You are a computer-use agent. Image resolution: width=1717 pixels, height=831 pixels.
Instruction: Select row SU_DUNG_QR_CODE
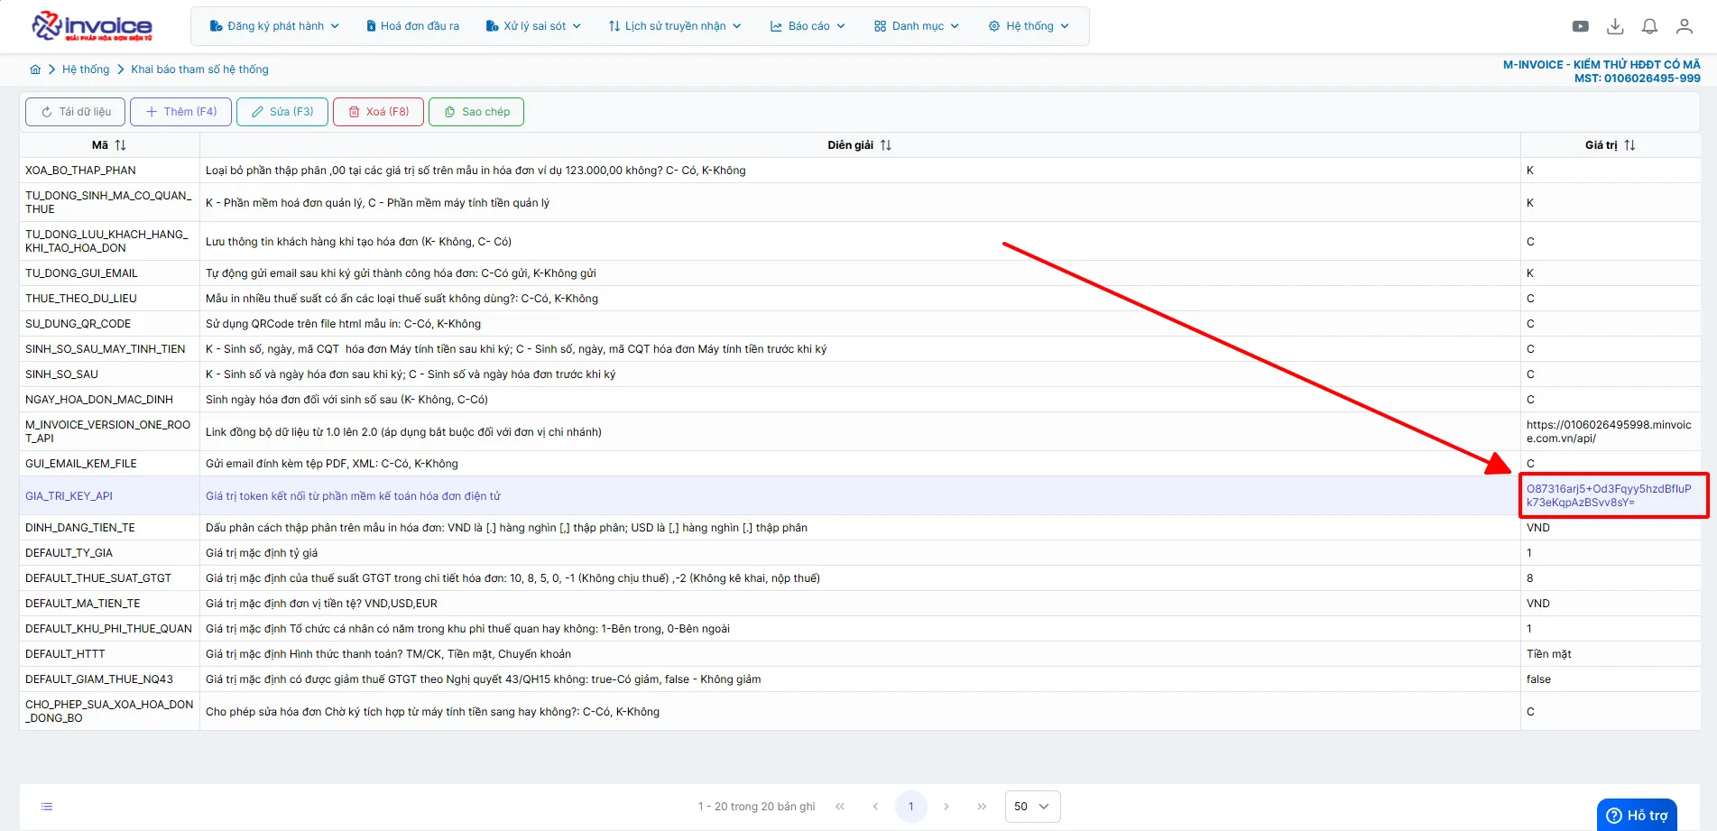coord(860,324)
